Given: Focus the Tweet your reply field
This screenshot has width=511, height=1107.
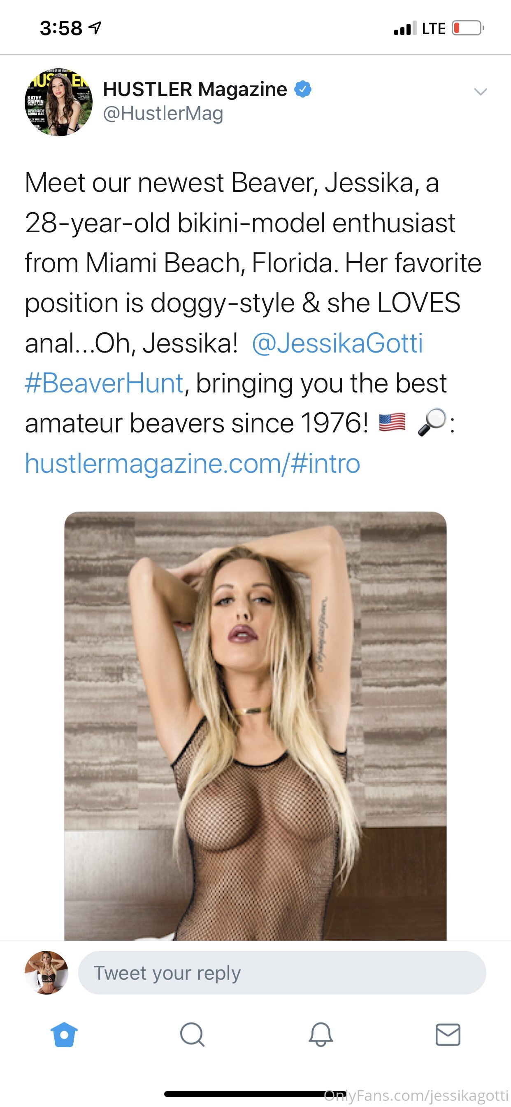Looking at the screenshot, I should click(282, 972).
